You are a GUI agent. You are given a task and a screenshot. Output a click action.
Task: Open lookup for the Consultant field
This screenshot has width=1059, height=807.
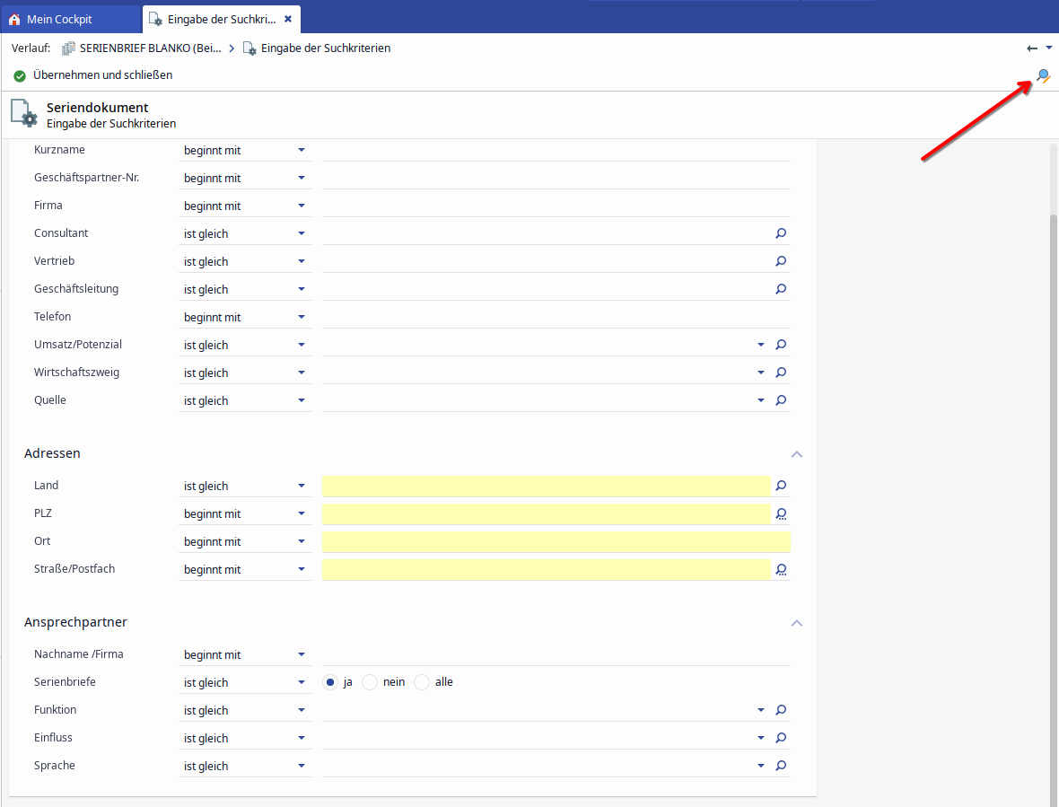[781, 233]
